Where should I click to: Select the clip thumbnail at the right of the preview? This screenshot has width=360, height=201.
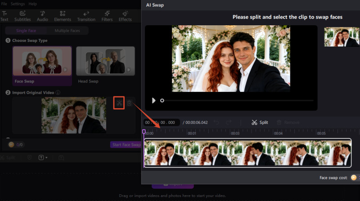click(x=342, y=37)
